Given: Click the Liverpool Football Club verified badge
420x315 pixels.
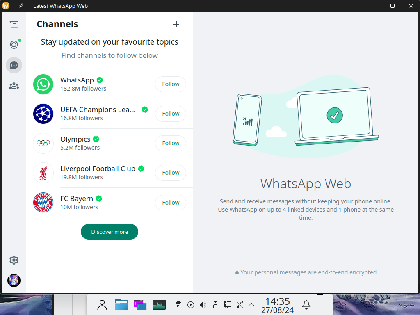Looking at the screenshot, I should coord(141,169).
